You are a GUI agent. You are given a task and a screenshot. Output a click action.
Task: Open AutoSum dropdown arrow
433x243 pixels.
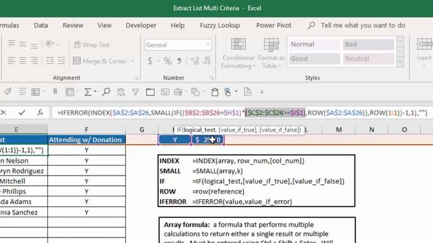pos(95,92)
